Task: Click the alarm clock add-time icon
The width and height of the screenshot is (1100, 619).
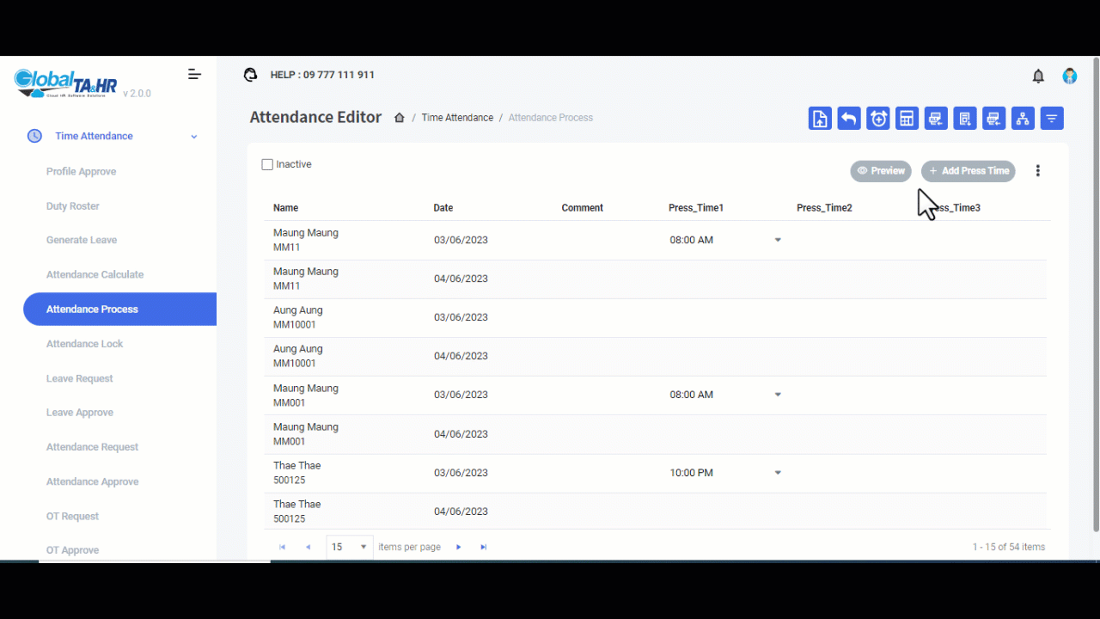Action: (877, 119)
